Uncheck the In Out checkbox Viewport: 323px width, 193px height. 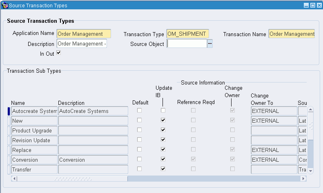pos(59,53)
